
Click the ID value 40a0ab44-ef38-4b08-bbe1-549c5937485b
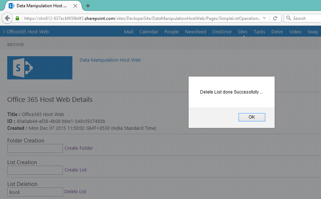pos(61,121)
